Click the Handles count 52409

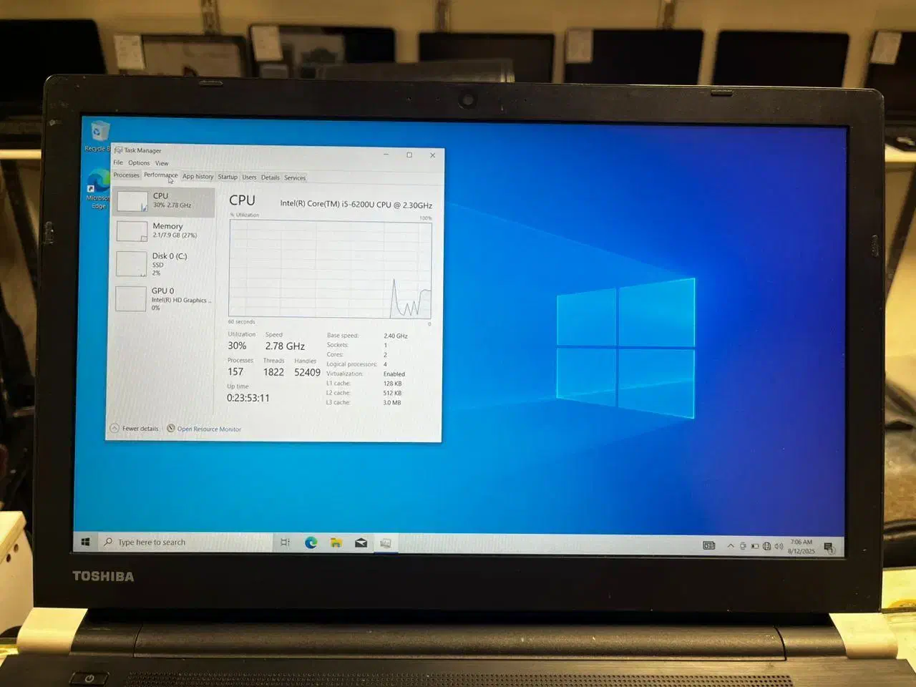point(307,372)
